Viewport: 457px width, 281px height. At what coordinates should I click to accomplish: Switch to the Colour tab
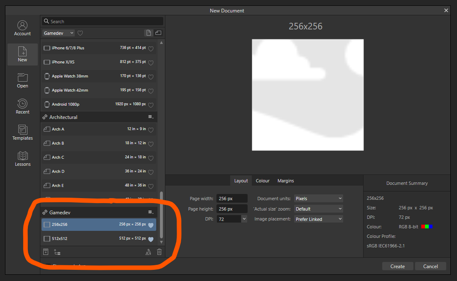click(x=262, y=181)
